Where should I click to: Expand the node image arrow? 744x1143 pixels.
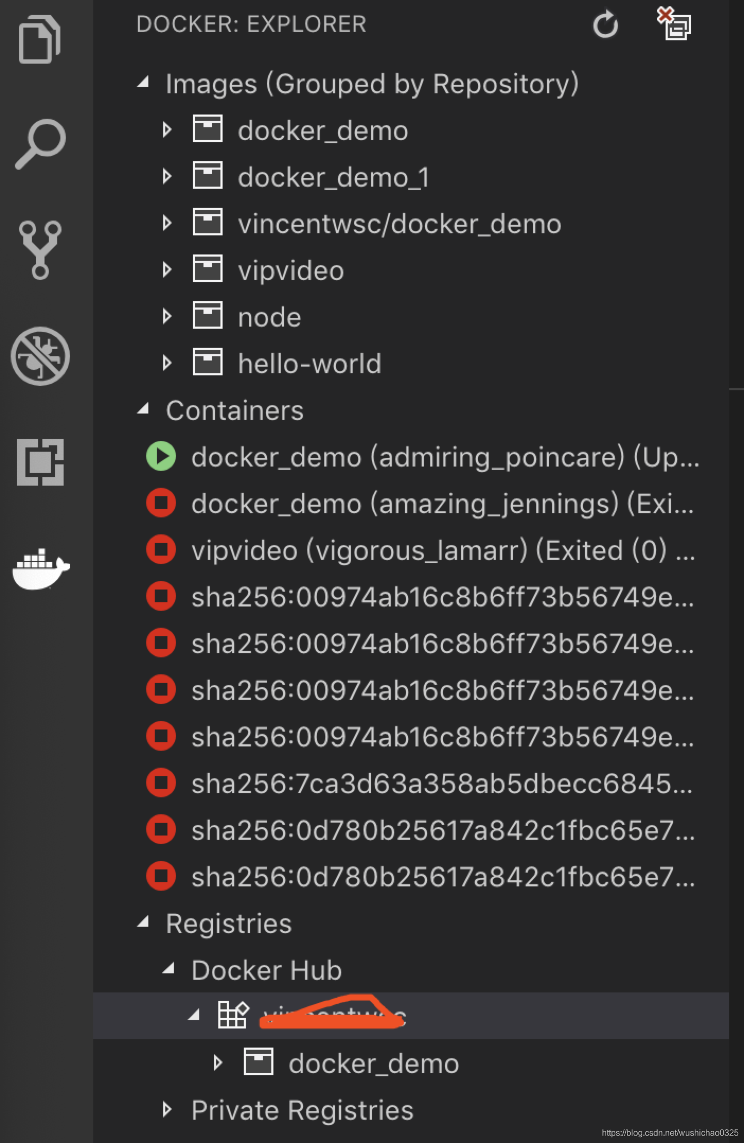pyautogui.click(x=167, y=316)
